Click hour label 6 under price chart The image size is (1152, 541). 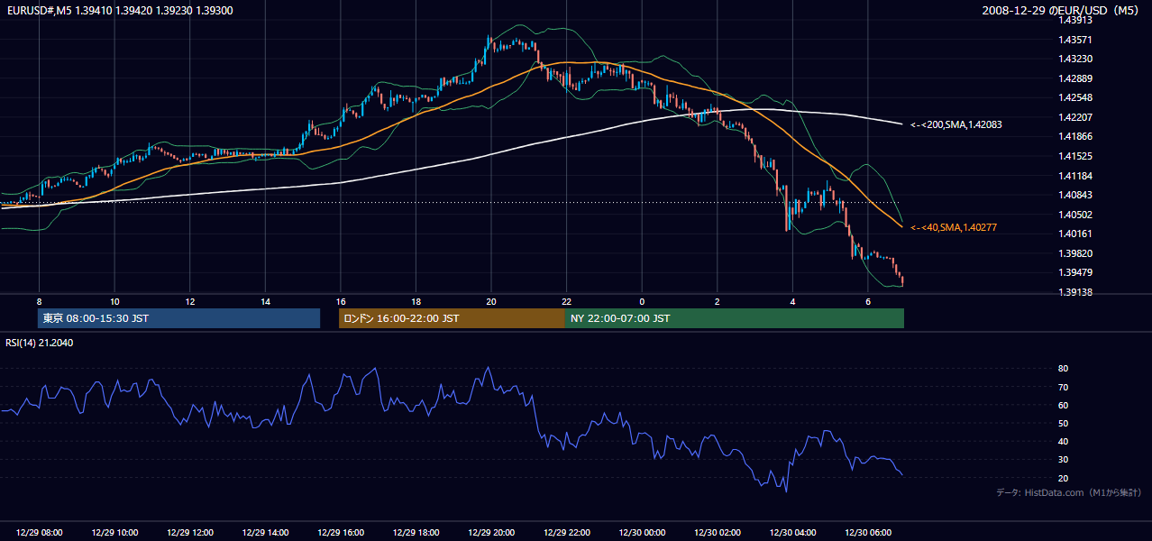[868, 301]
